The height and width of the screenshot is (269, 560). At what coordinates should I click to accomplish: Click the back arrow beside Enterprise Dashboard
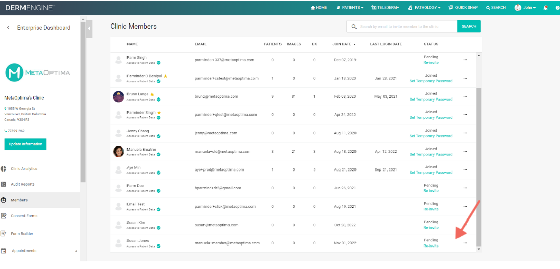pos(8,28)
